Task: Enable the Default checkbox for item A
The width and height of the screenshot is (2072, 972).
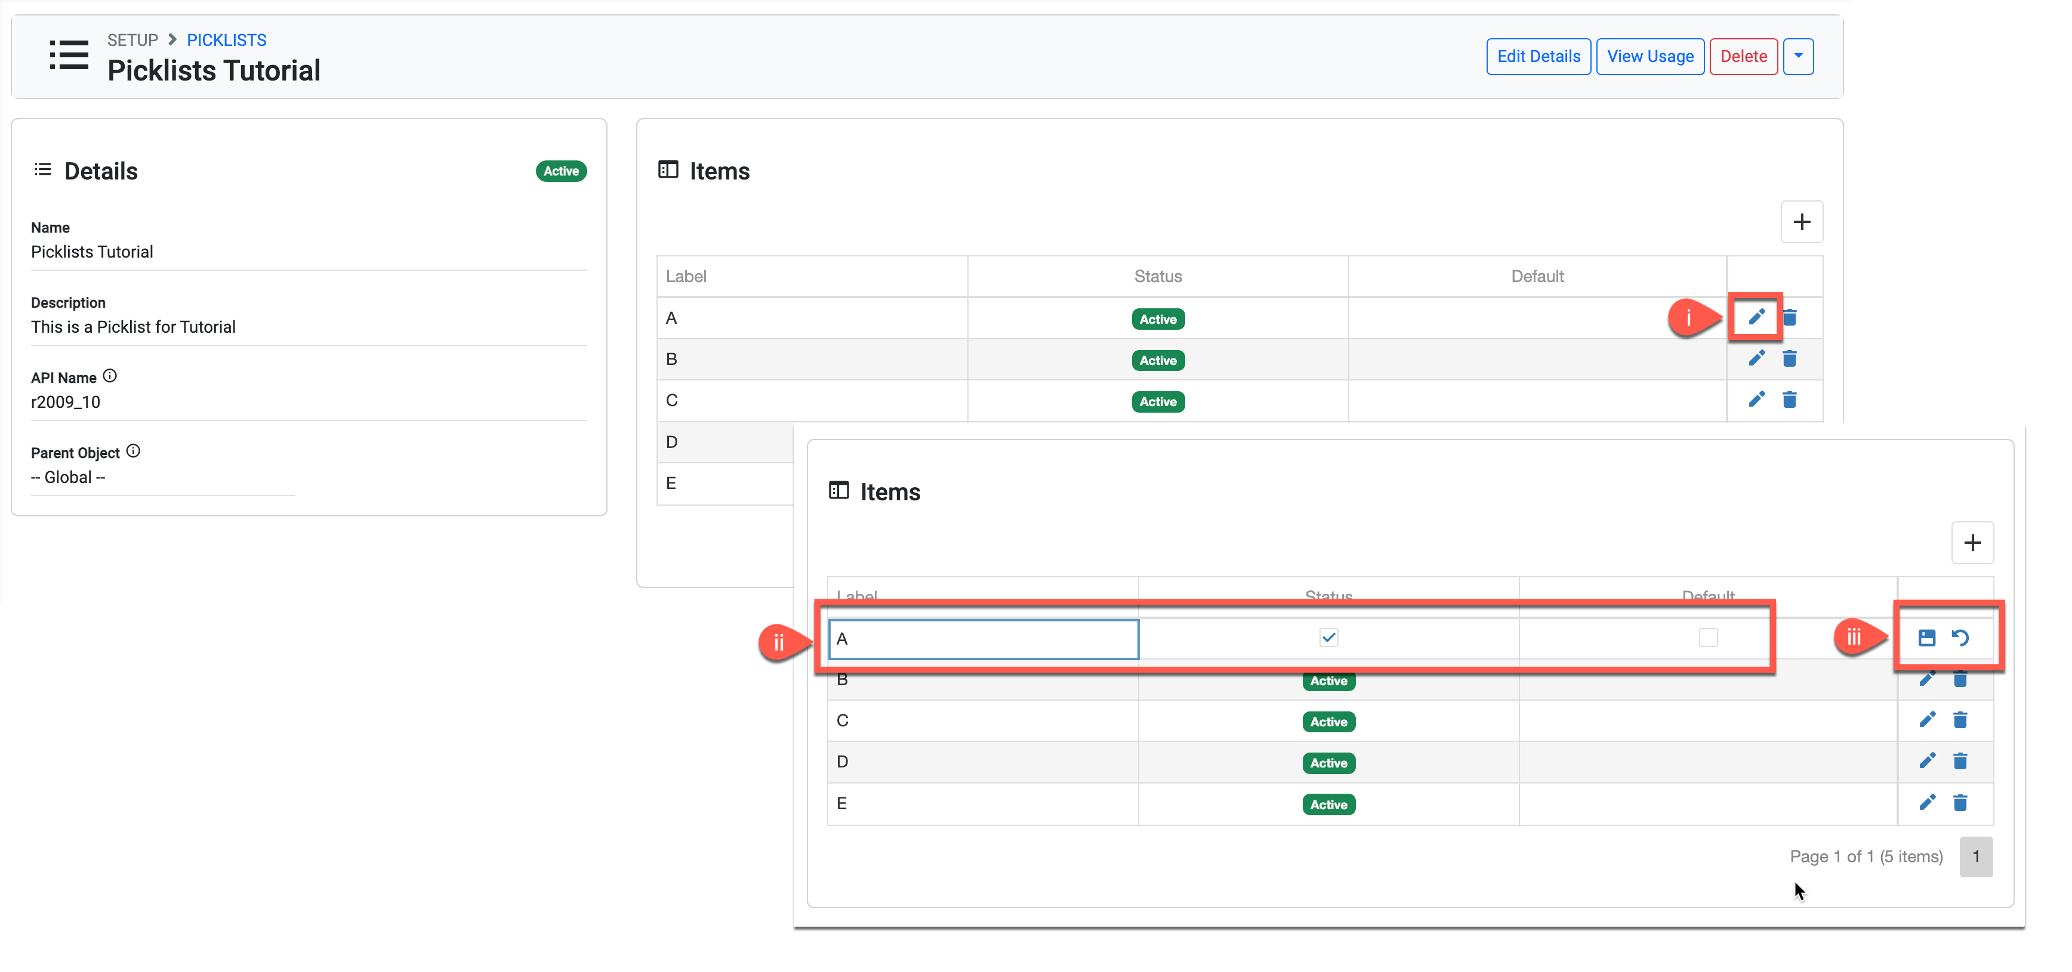Action: coord(1707,637)
